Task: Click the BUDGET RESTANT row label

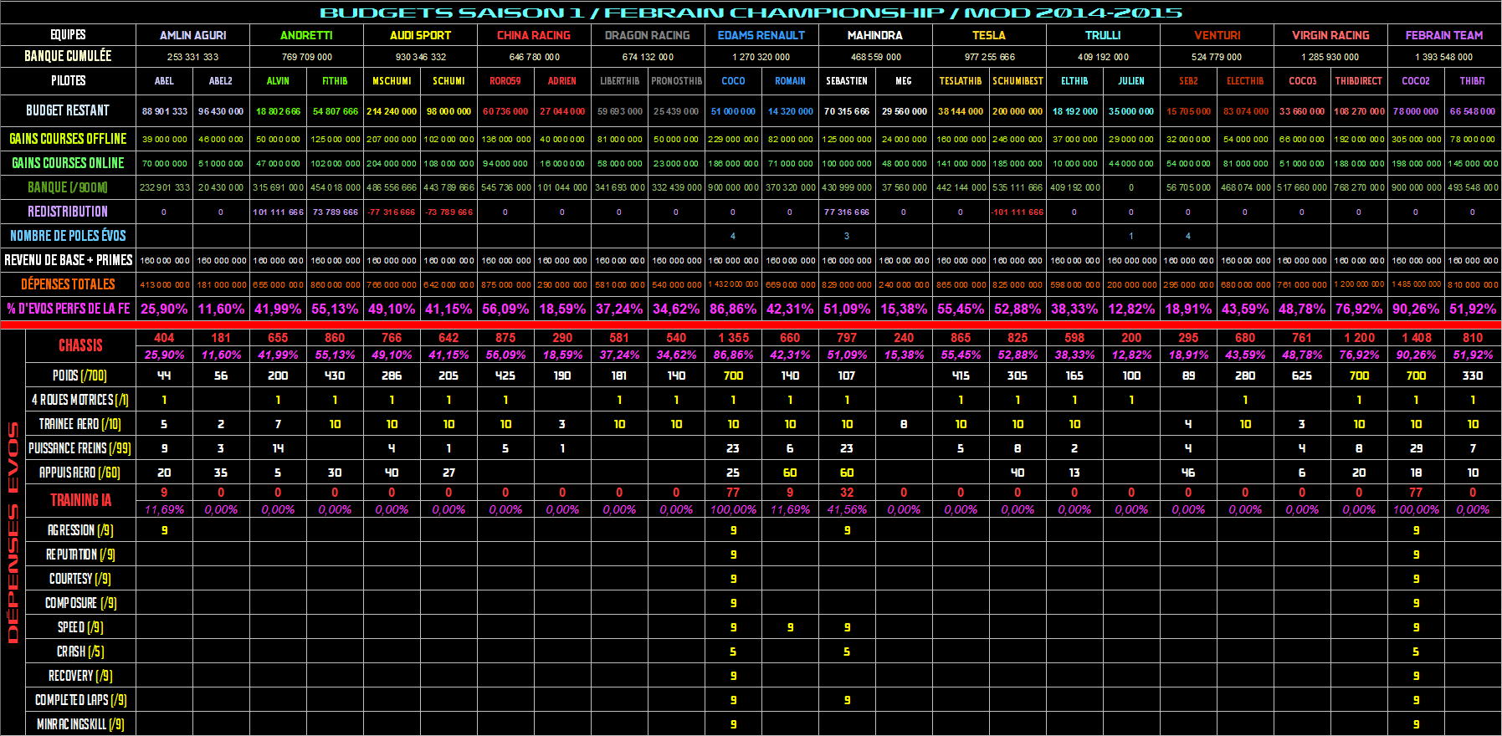Action: pos(68,110)
